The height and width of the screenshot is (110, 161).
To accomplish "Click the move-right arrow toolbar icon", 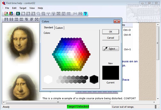I will tap(21, 19).
